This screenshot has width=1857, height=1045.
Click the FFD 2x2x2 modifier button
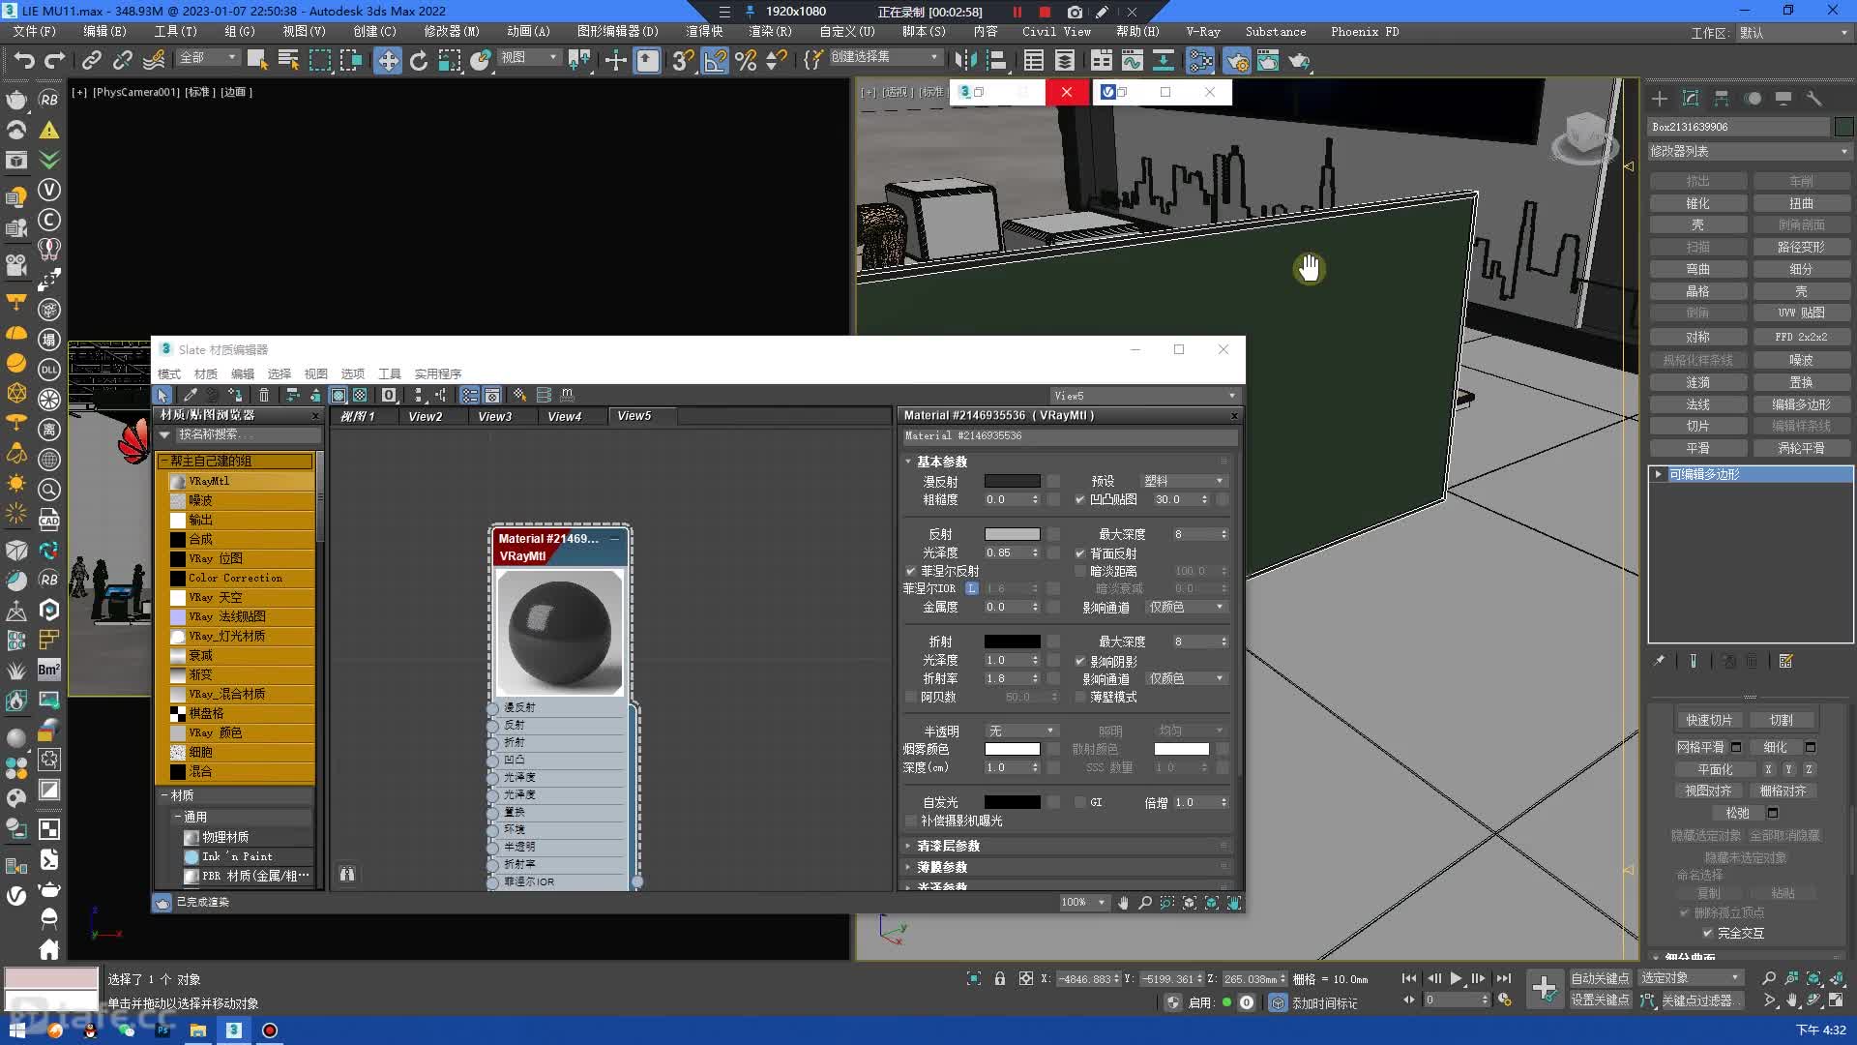click(x=1801, y=337)
